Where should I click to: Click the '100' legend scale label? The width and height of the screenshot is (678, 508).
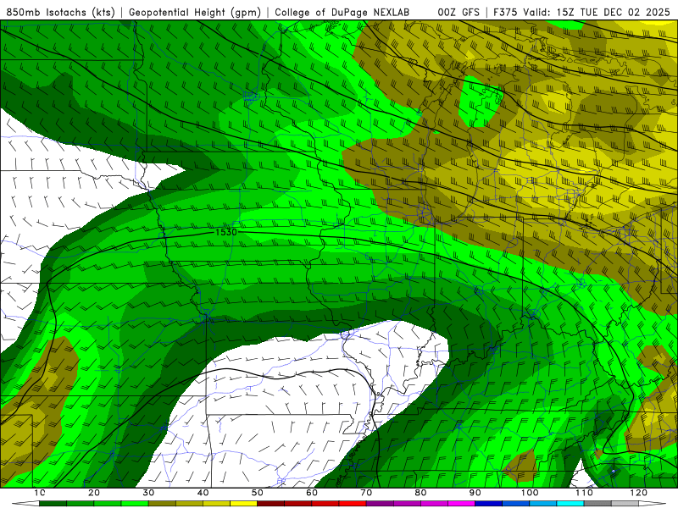[x=530, y=493]
